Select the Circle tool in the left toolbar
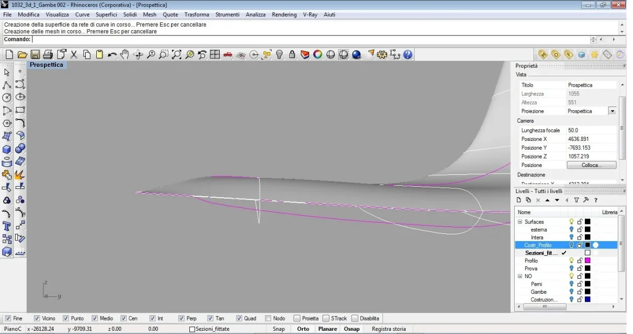The height and width of the screenshot is (334, 633). point(7,98)
